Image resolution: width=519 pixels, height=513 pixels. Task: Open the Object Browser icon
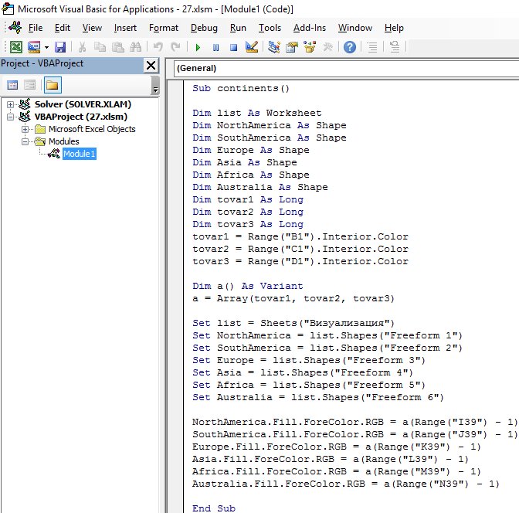click(310, 47)
